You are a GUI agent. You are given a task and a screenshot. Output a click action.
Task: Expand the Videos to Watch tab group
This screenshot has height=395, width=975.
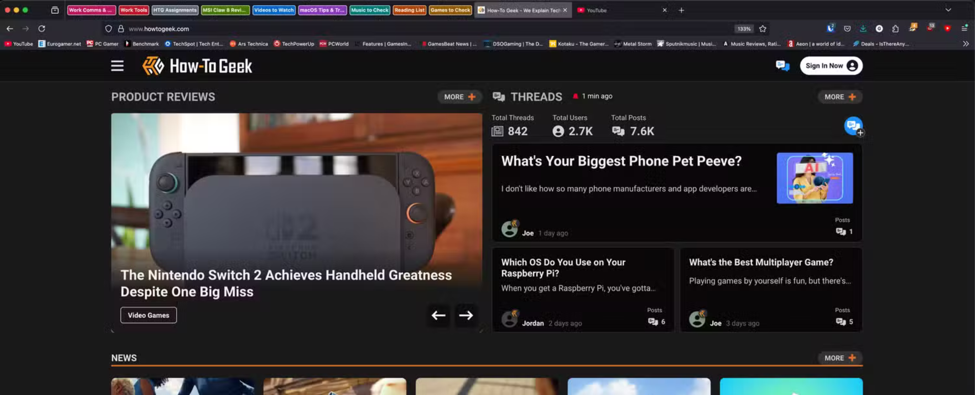click(x=274, y=10)
